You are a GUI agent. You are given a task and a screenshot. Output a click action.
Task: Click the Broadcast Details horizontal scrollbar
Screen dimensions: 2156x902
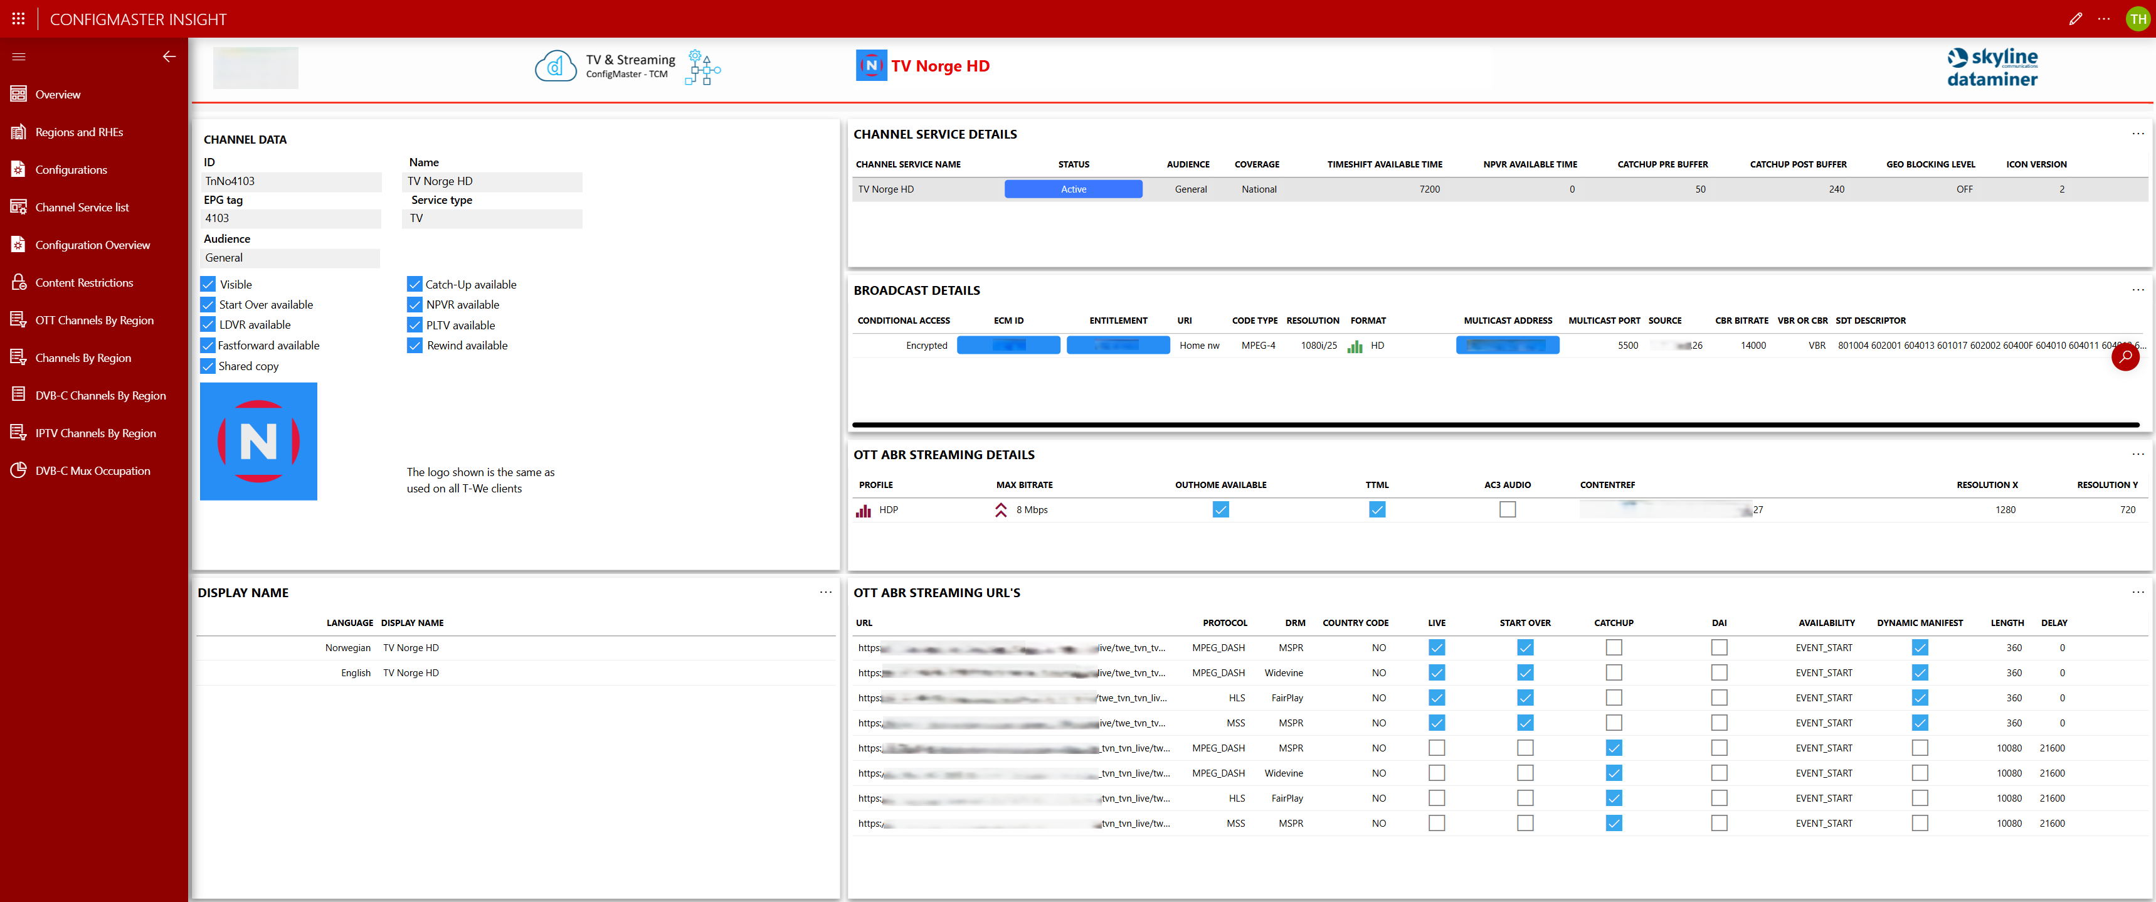[1495, 425]
